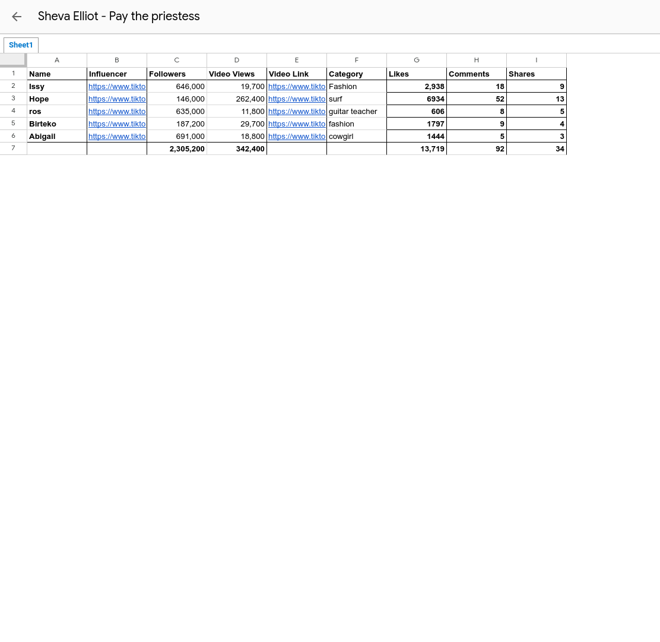Select column G header
Image resolution: width=660 pixels, height=642 pixels.
[417, 60]
